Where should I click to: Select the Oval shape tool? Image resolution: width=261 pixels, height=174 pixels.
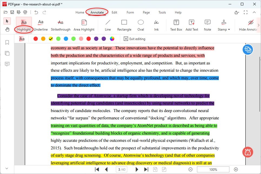(x=140, y=24)
